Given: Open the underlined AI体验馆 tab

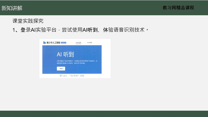Looking at the screenshot, I should click(79, 42).
